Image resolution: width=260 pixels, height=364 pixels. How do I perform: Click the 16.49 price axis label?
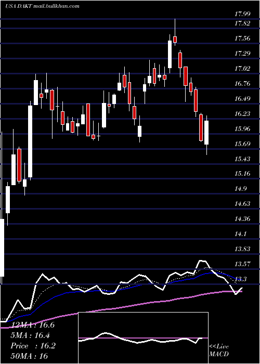coord(242,99)
